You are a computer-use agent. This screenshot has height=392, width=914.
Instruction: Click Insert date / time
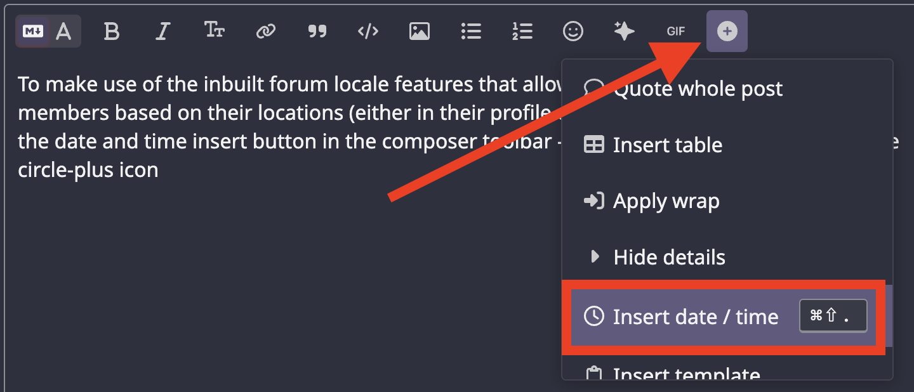tap(695, 317)
